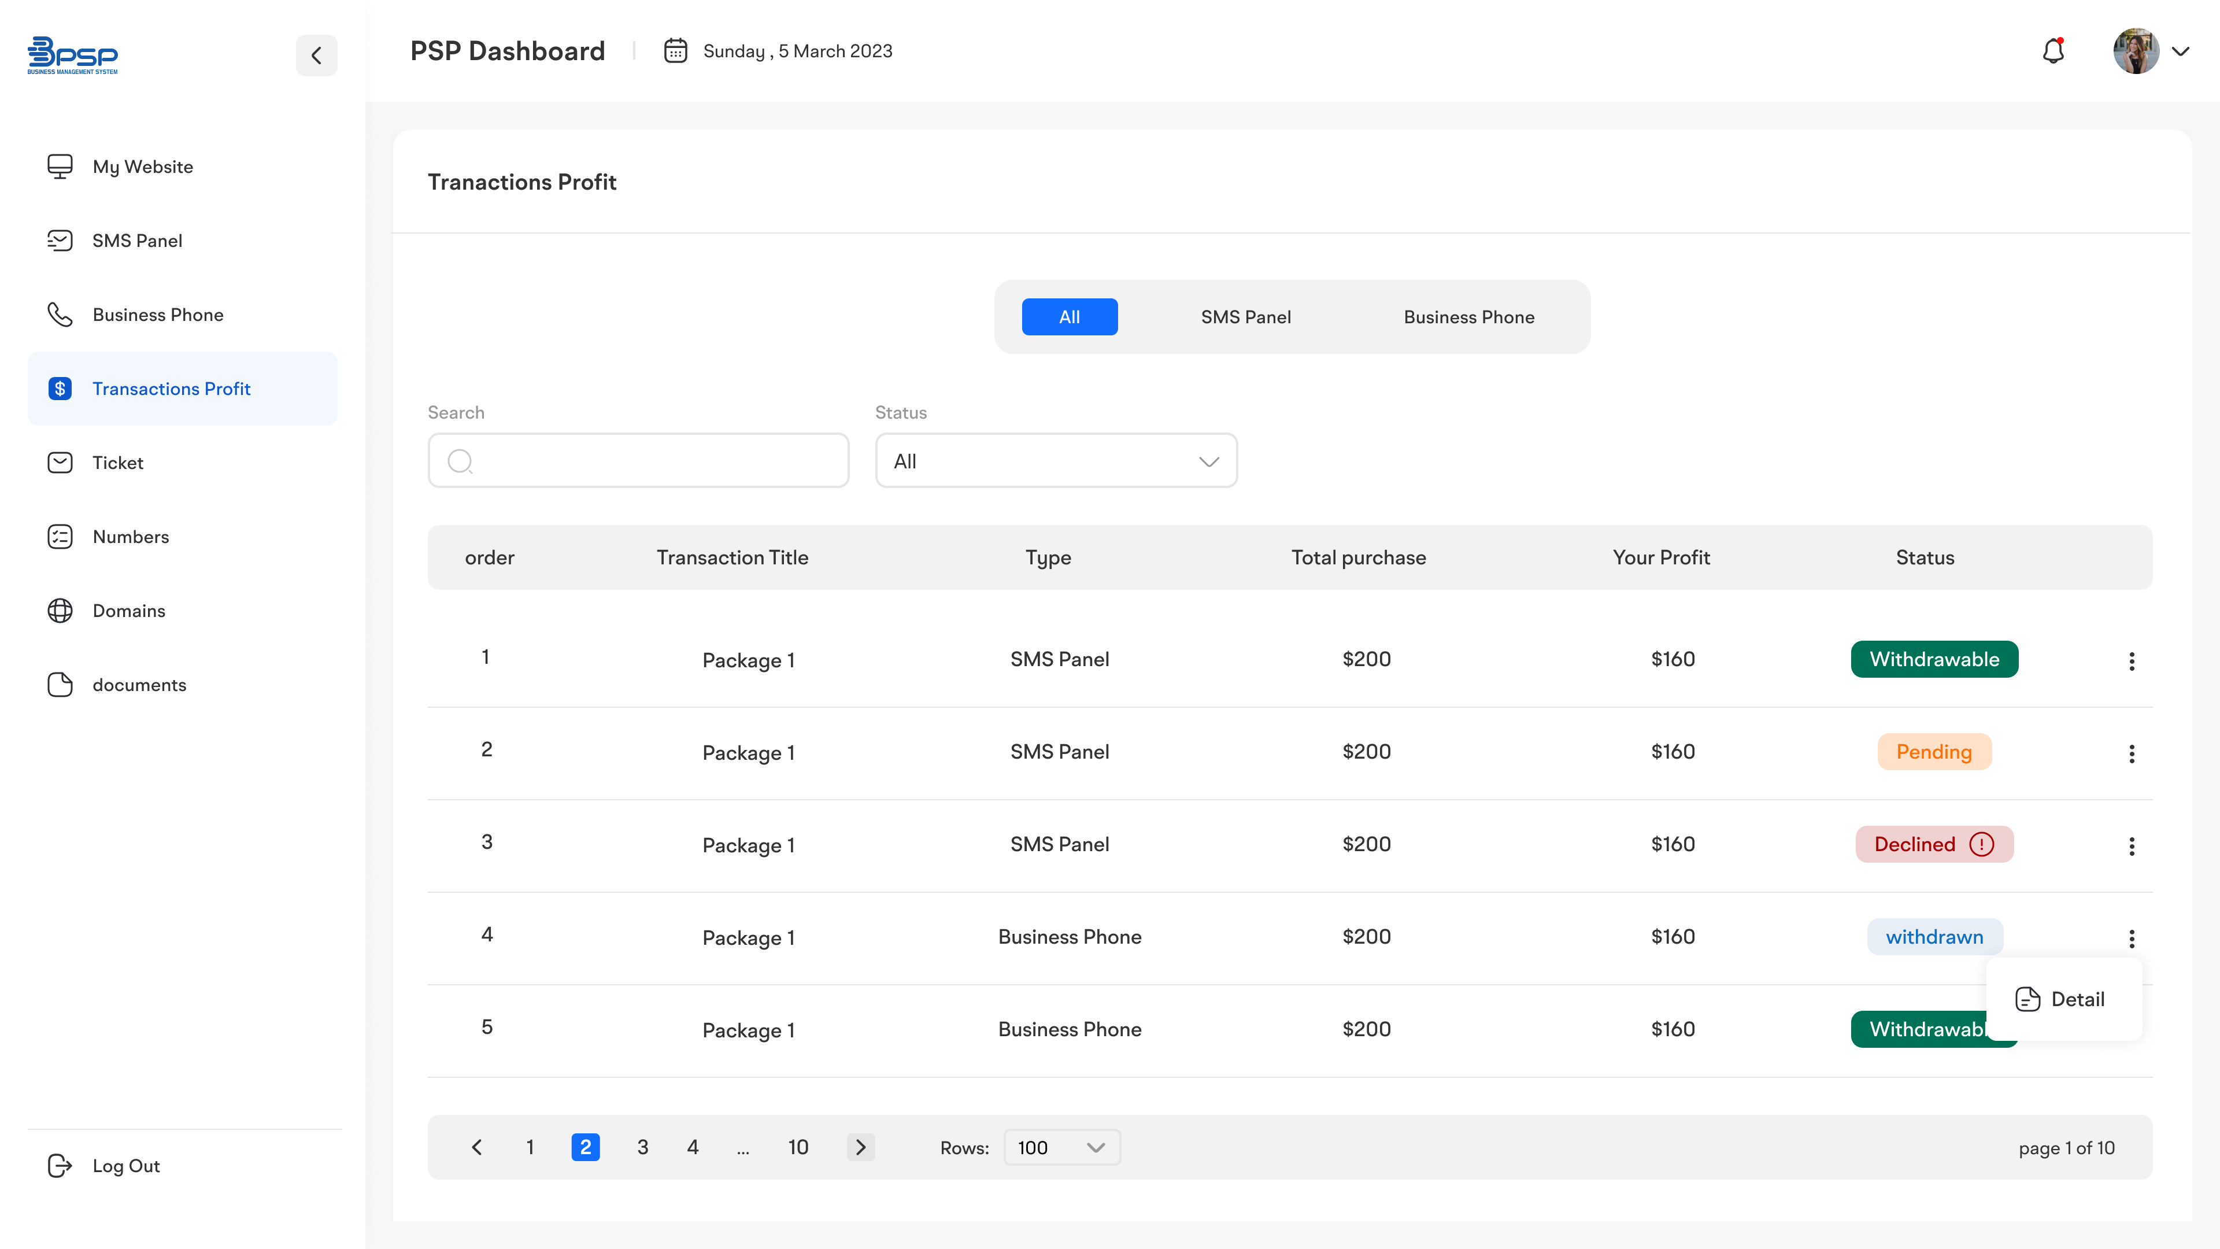Switch to the Business Phone tab
Viewport: 2220px width, 1249px height.
pyautogui.click(x=1468, y=317)
